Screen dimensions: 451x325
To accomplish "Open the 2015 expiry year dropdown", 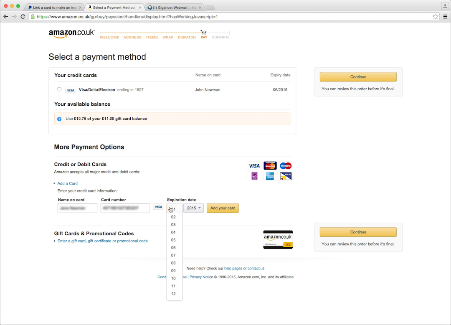I will coord(193,208).
